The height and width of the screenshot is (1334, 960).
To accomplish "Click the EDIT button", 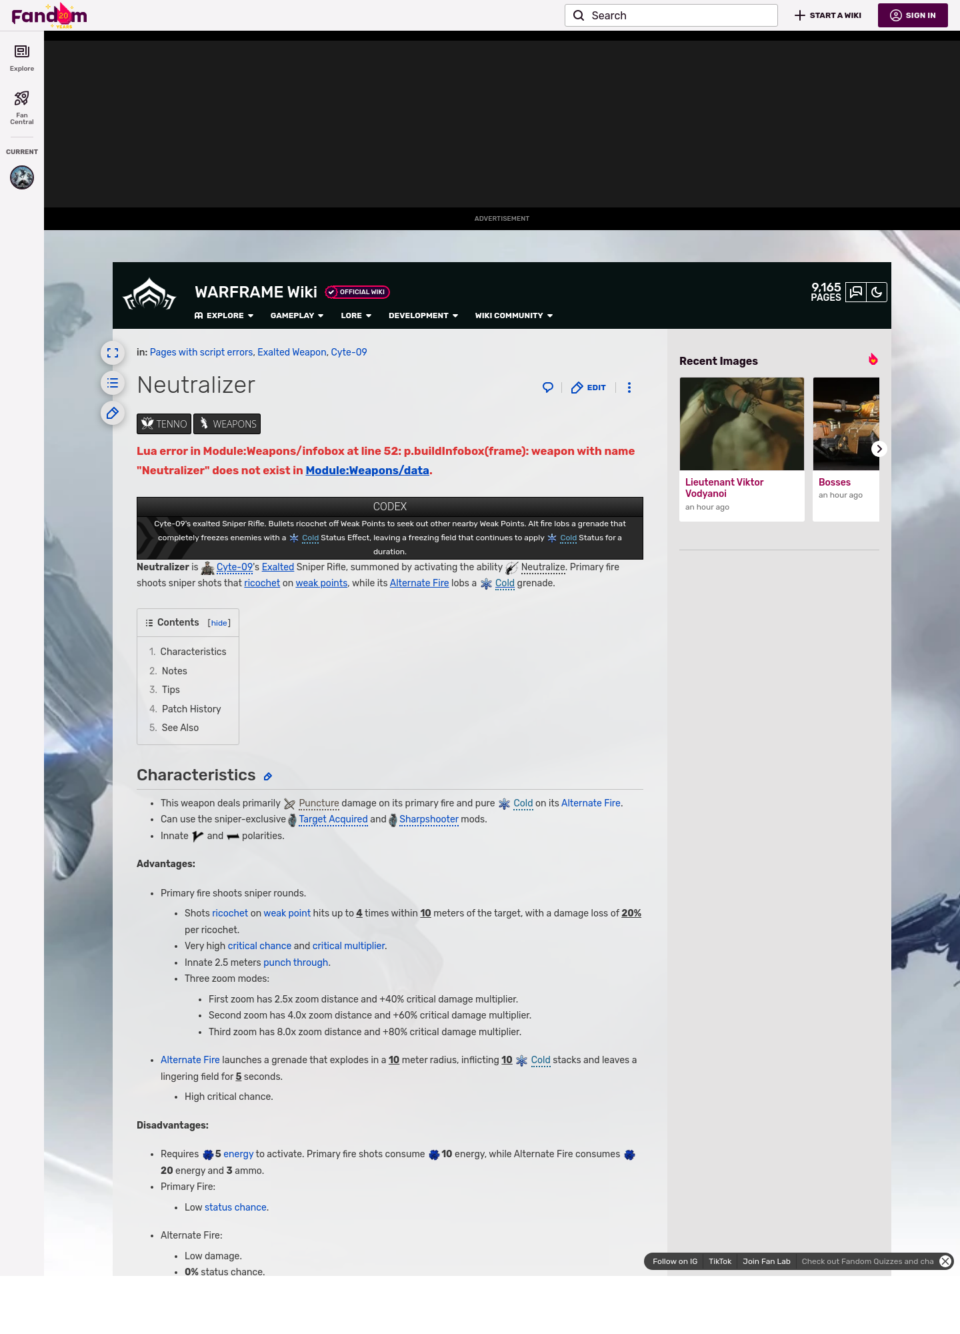I will click(x=589, y=388).
